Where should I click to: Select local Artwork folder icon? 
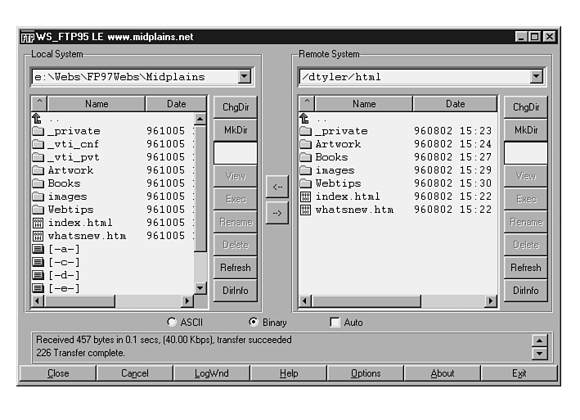(x=38, y=170)
